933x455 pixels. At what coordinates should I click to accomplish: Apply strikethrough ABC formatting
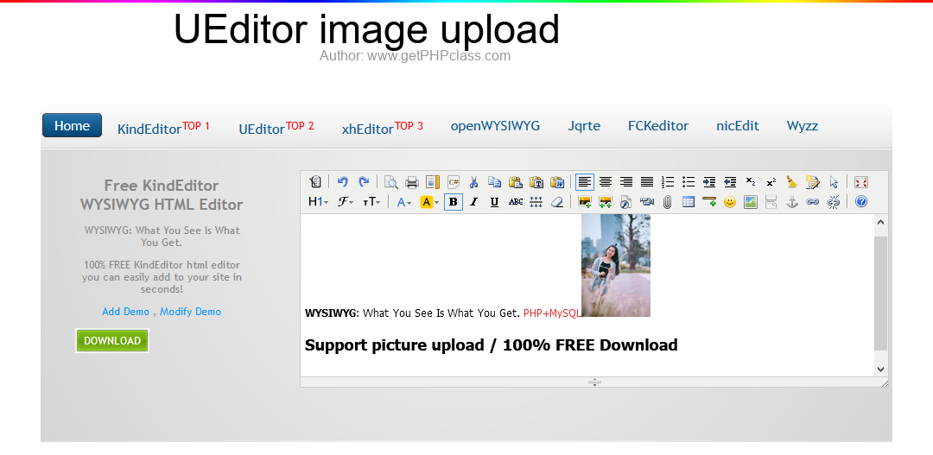[516, 202]
